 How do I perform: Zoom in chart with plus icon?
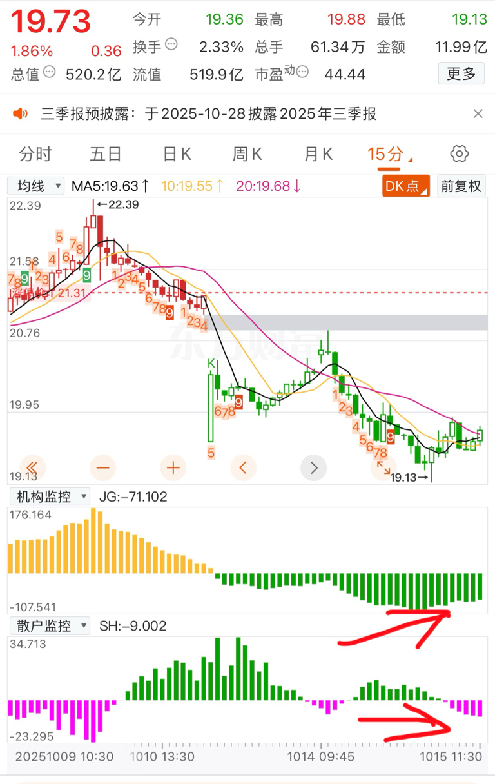pos(173,467)
